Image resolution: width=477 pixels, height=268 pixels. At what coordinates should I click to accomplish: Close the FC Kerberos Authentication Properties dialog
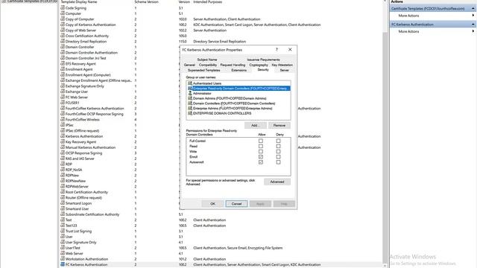(290, 50)
